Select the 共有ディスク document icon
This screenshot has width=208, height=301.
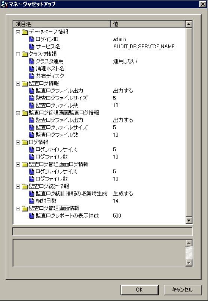[x=31, y=76]
